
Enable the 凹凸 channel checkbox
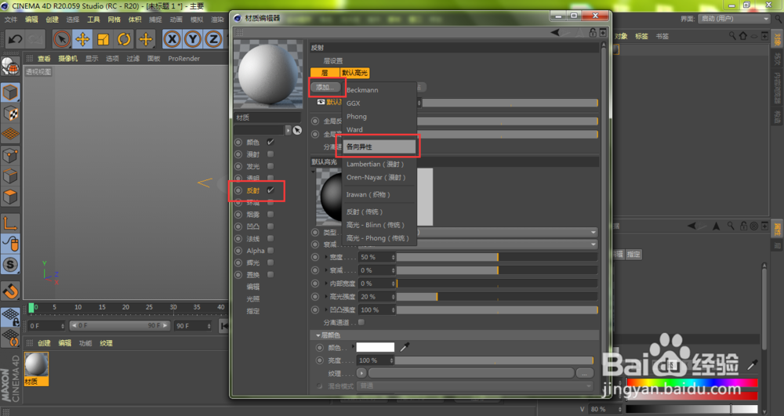[270, 226]
